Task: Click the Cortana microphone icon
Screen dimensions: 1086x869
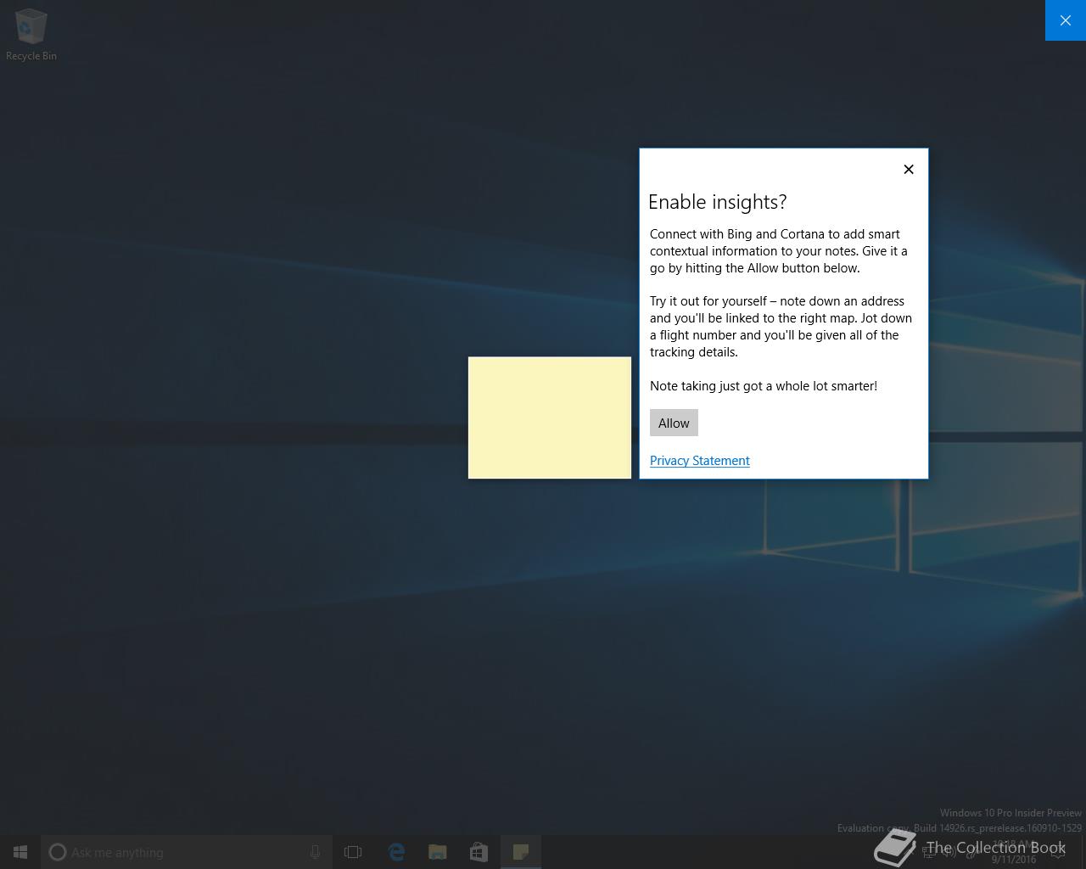Action: click(x=315, y=852)
